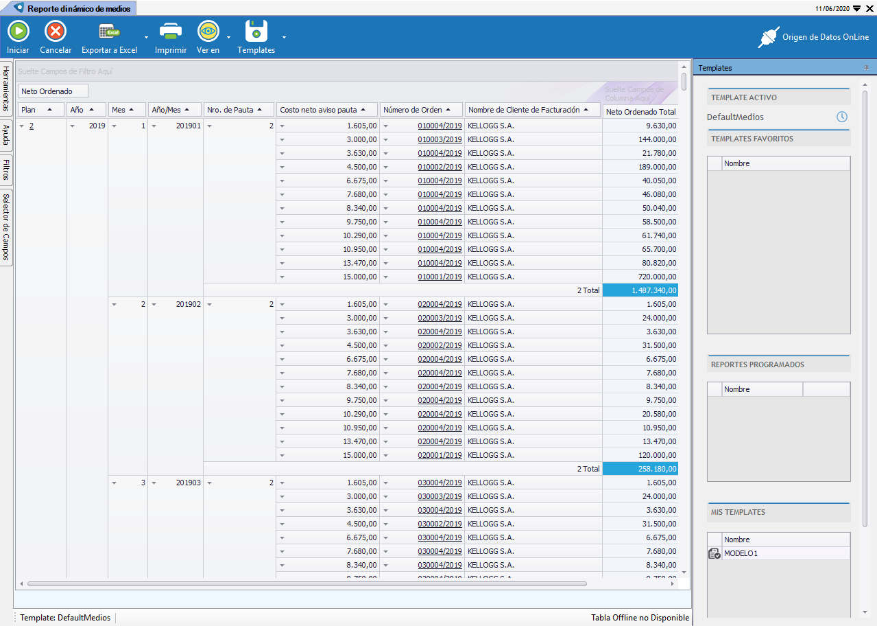Click the Templates save-disk icon

click(x=256, y=32)
